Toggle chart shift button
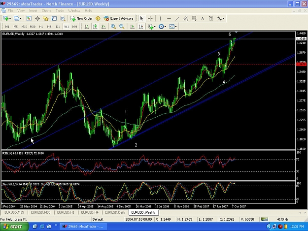This screenshot has width=308, height=231. click(x=141, y=27)
